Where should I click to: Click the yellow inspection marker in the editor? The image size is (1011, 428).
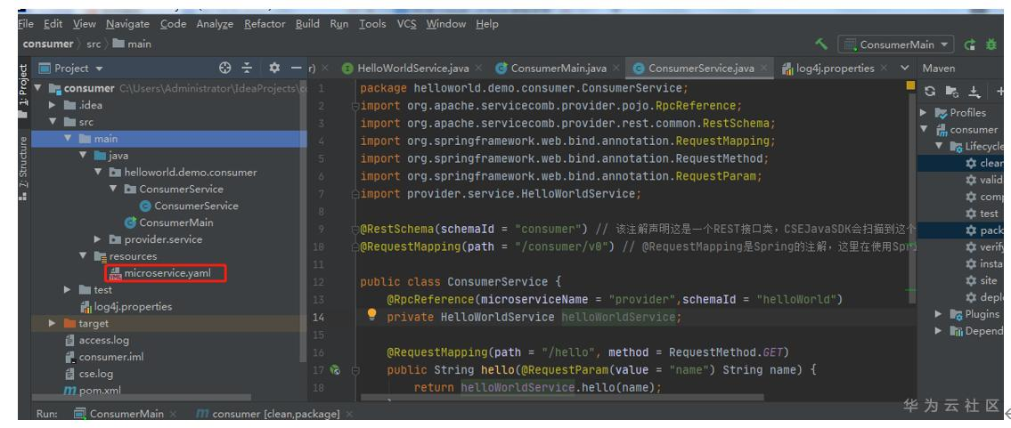point(910,85)
